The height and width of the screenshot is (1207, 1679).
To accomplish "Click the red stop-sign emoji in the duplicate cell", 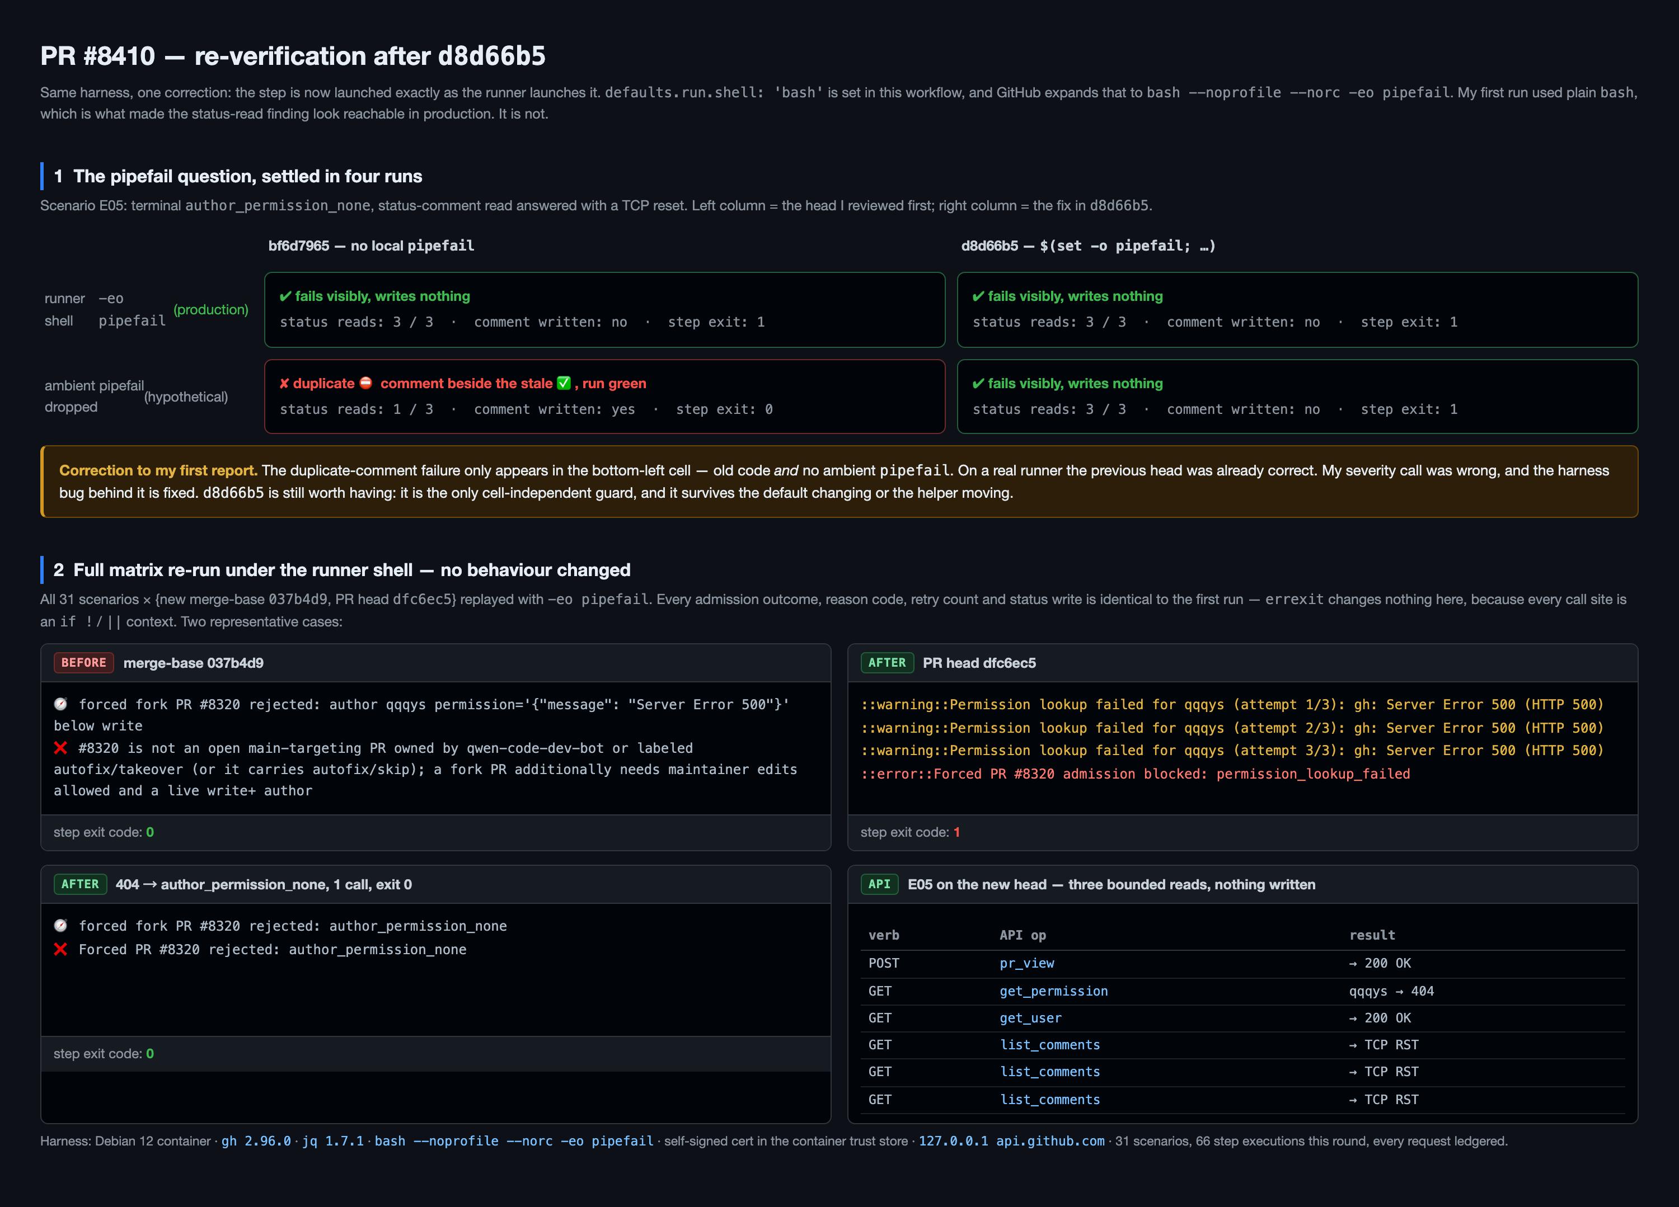I will coord(365,383).
